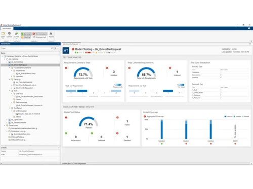Click the red status icon beside 1 Disabled
The height and width of the screenshot is (189, 253).
coord(117,133)
